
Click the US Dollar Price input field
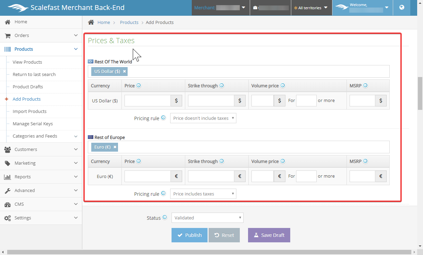pyautogui.click(x=148, y=101)
